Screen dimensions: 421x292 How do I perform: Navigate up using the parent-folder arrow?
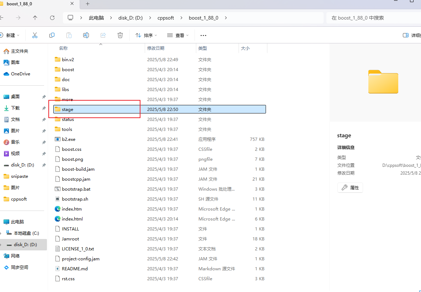(x=34, y=18)
